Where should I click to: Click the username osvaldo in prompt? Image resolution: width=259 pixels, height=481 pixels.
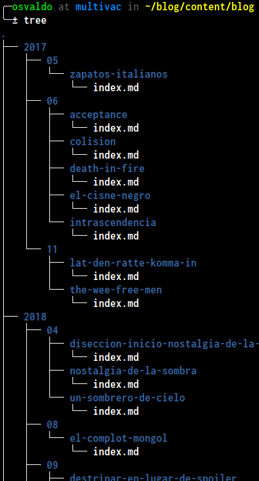pos(32,7)
